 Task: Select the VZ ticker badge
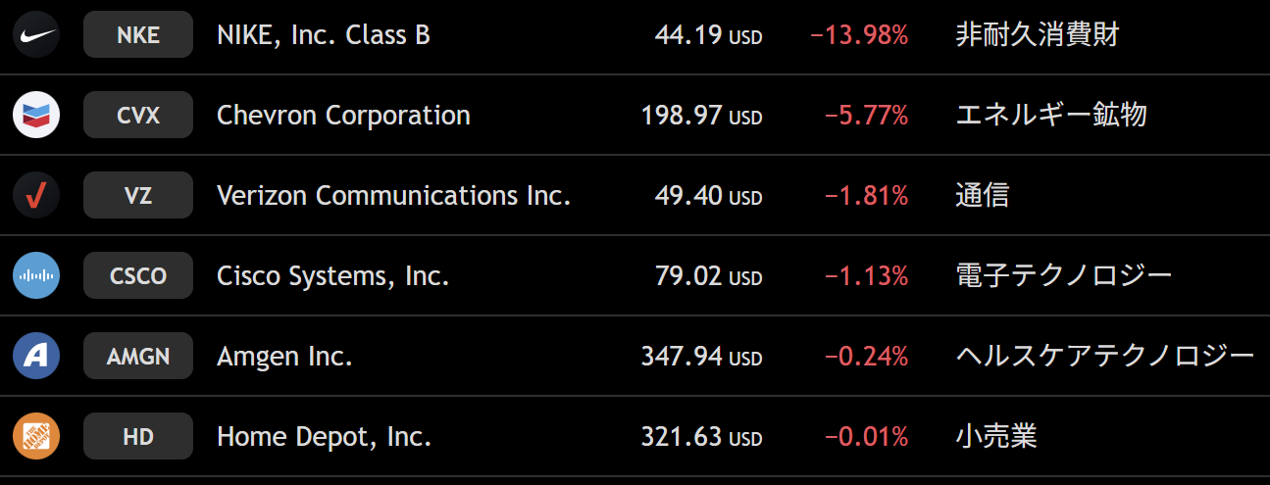(x=138, y=196)
